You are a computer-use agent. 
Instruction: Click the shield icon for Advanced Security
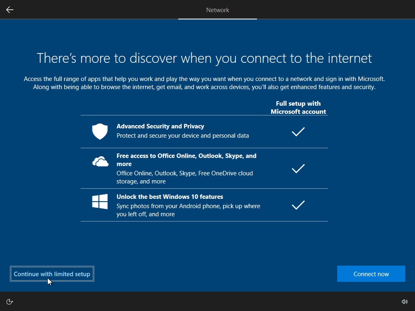(100, 130)
